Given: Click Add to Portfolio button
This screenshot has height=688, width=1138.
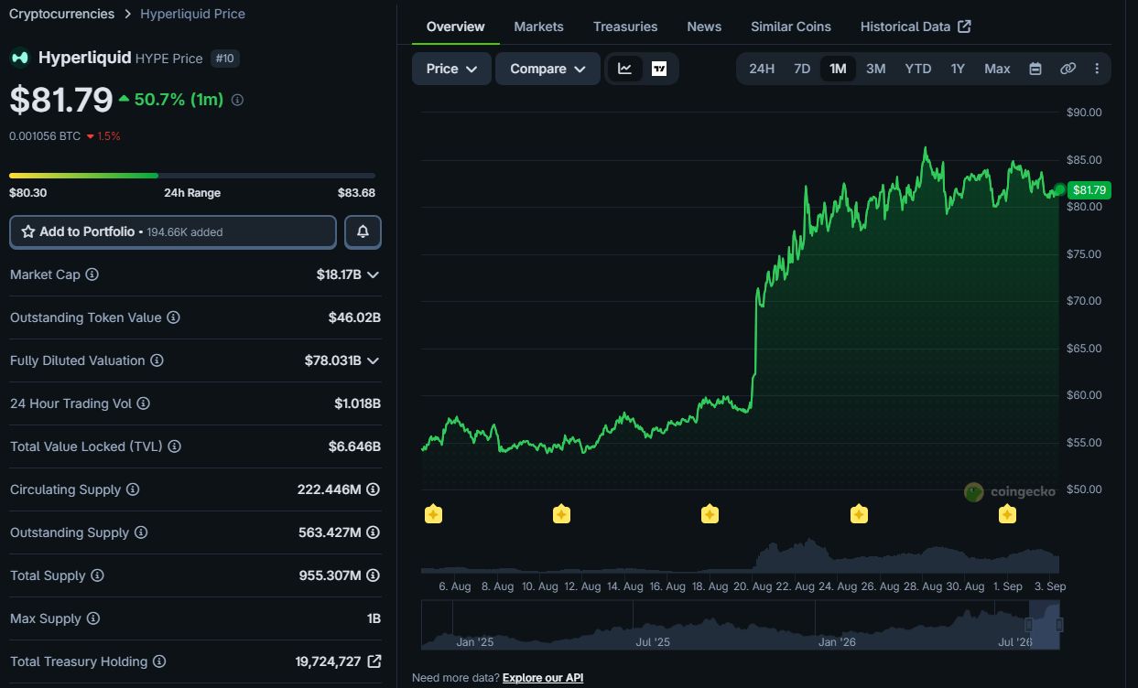Looking at the screenshot, I should [173, 231].
